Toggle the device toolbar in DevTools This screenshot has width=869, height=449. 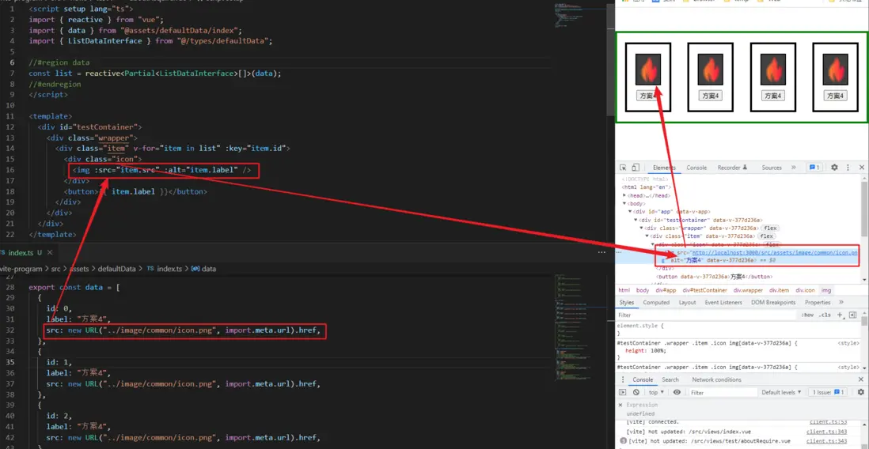(x=636, y=168)
